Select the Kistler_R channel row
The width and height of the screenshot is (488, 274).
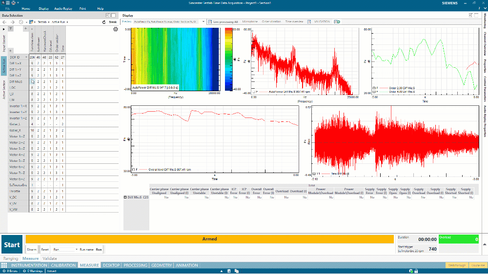pyautogui.click(x=15, y=130)
